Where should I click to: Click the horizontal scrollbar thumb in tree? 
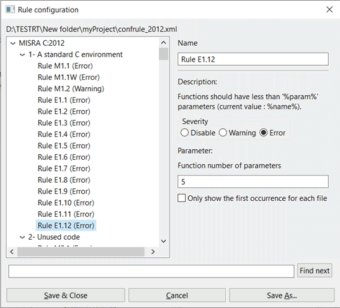pos(81,252)
